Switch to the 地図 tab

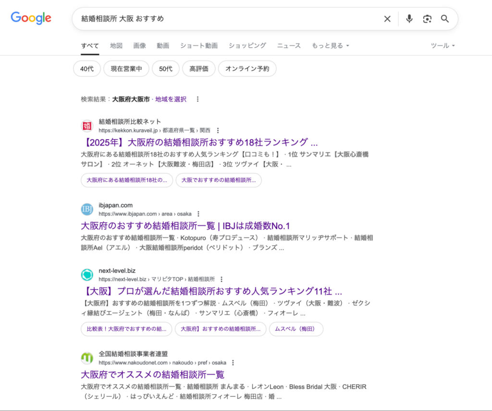tap(116, 46)
